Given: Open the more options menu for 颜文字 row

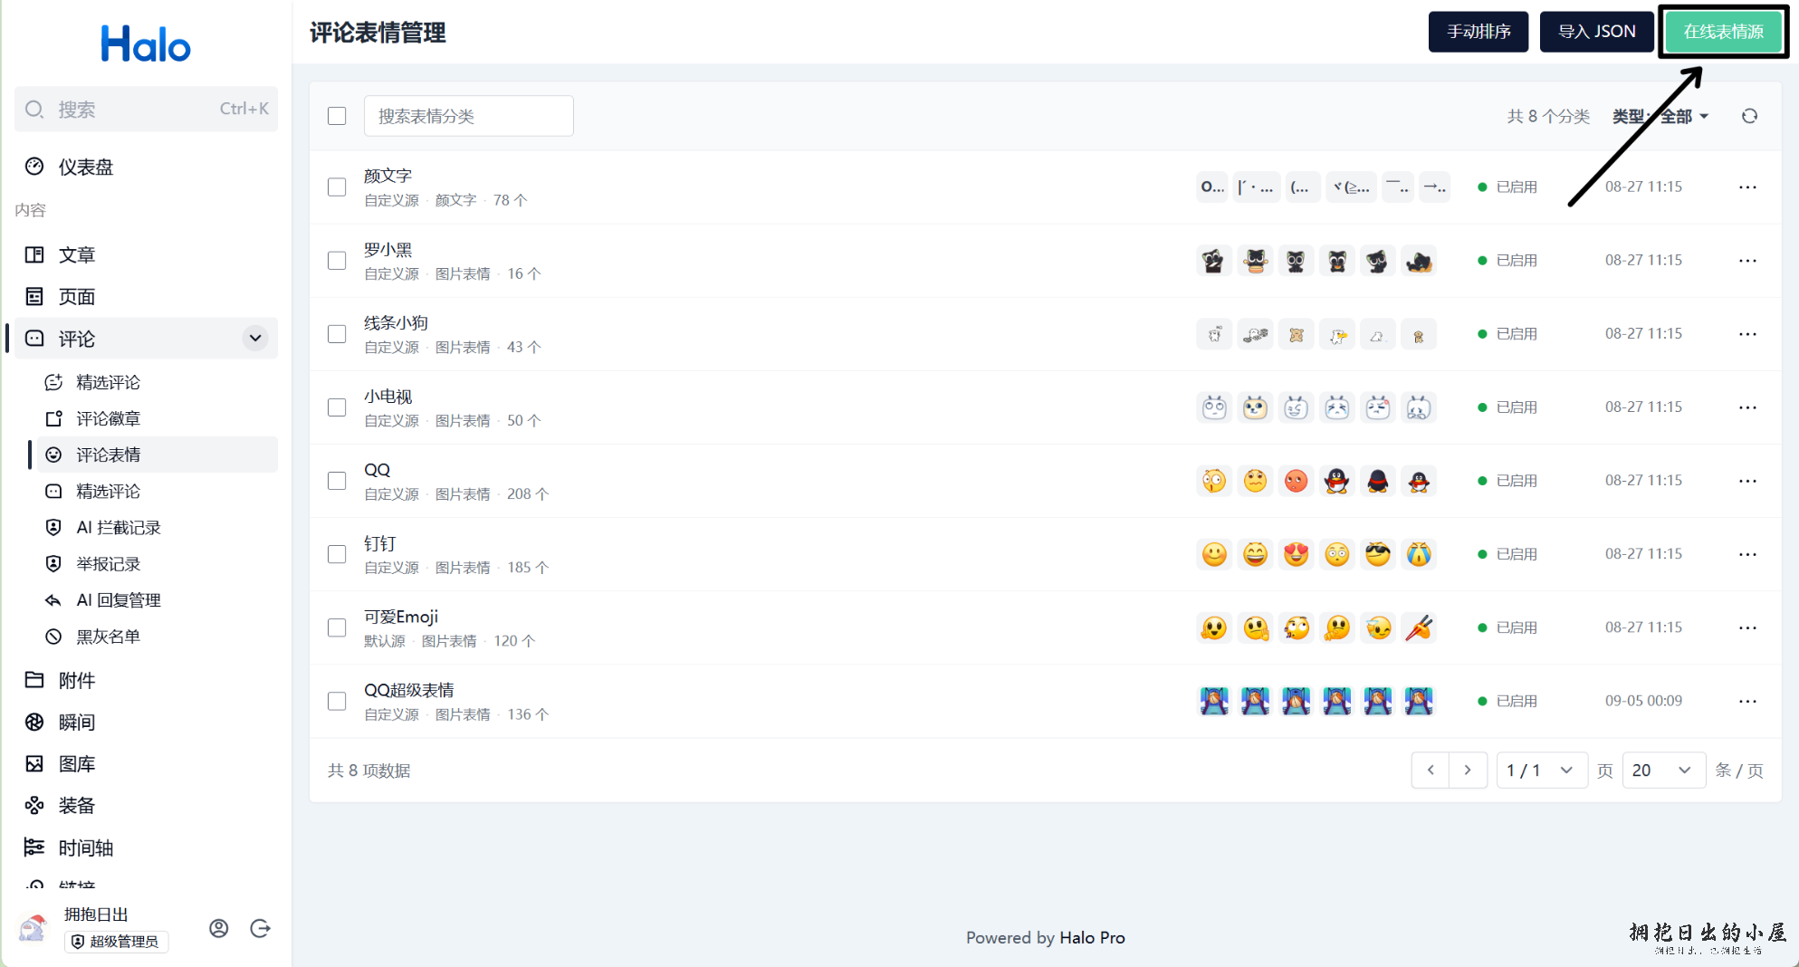Looking at the screenshot, I should [x=1747, y=187].
